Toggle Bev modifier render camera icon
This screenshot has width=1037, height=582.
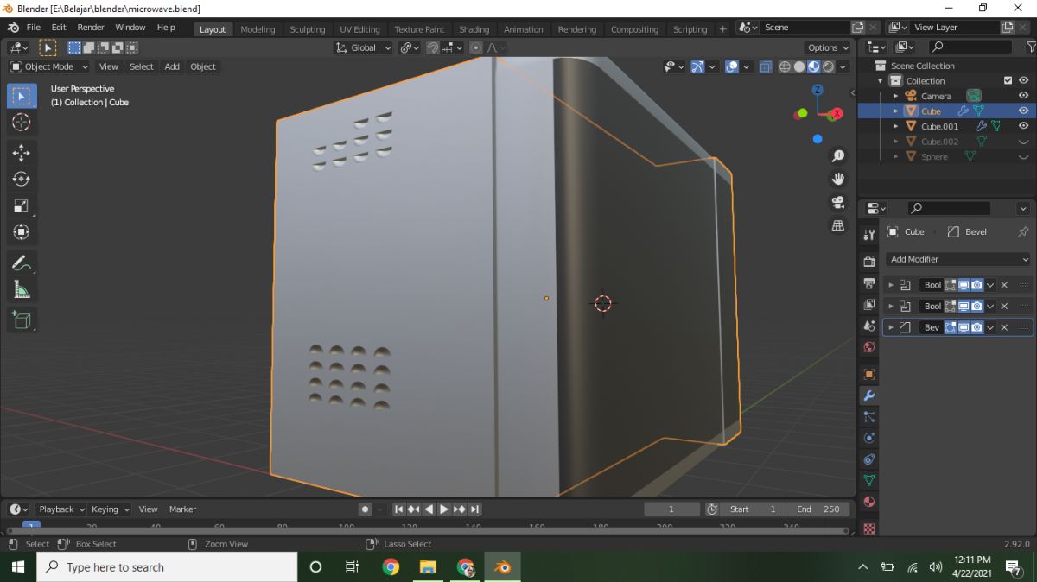coord(977,327)
